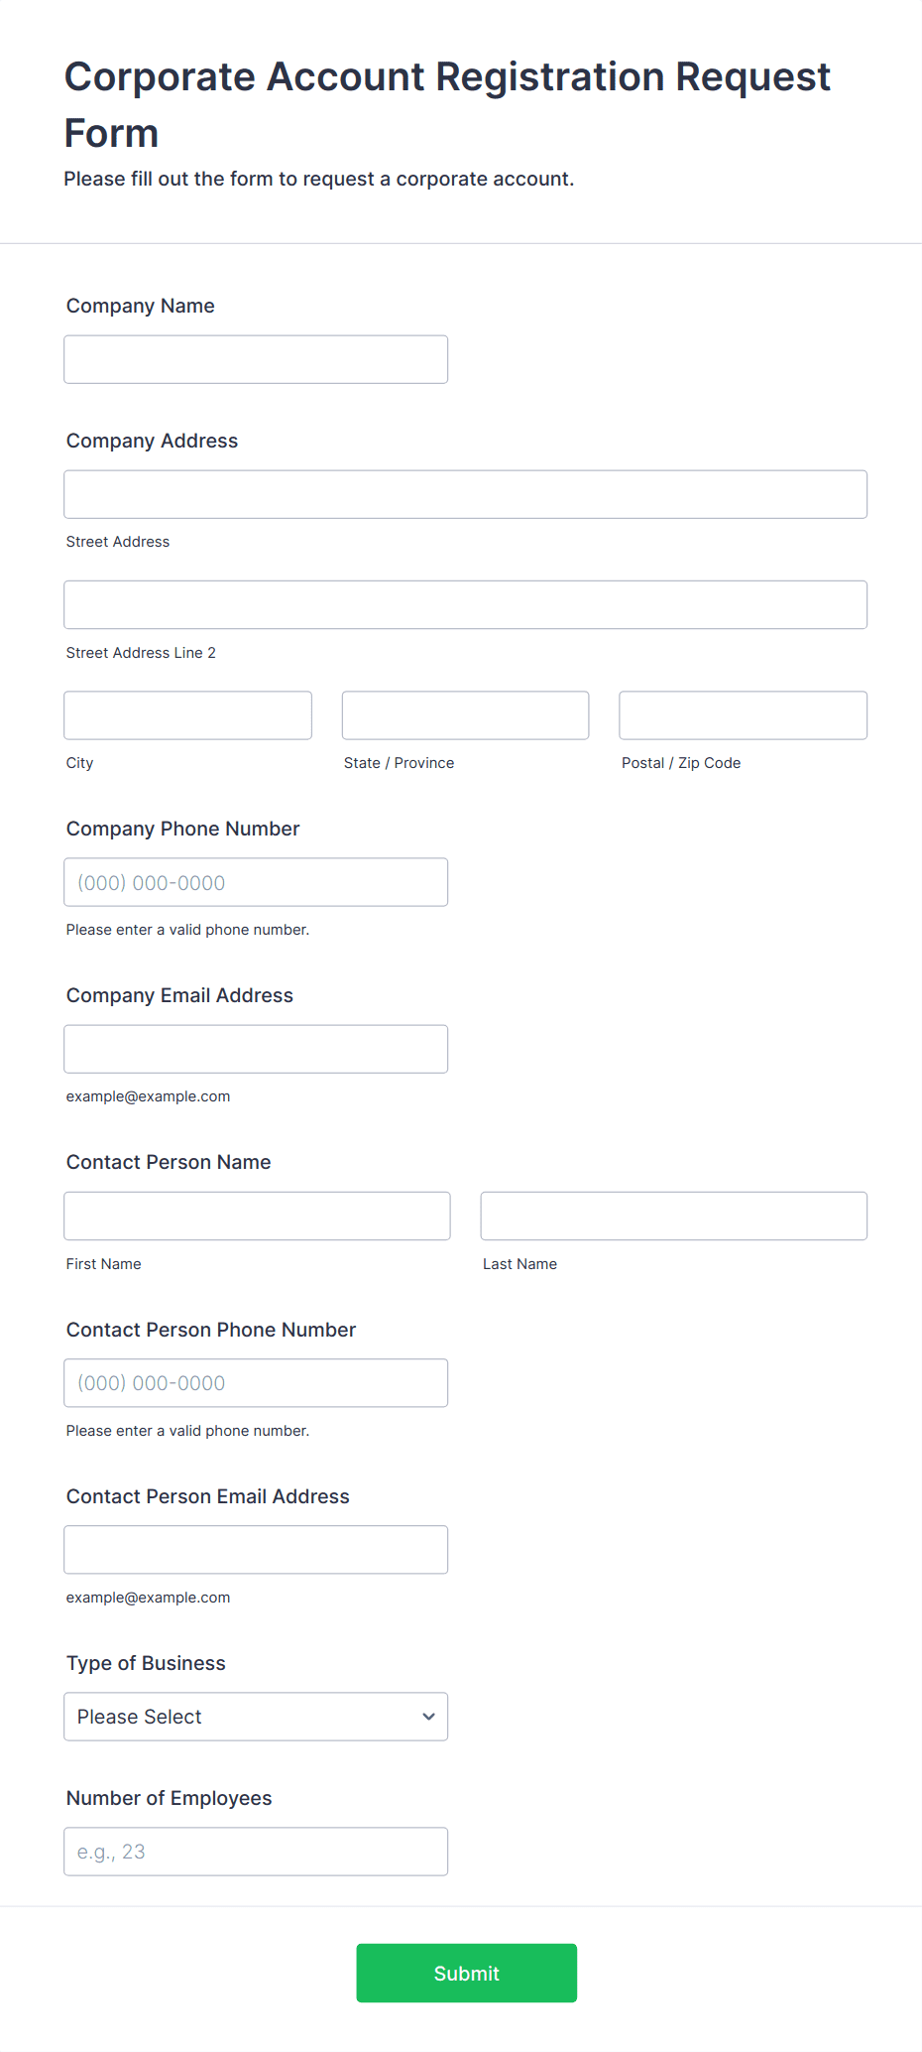This screenshot has width=922, height=2052.
Task: Focus the Postal / Zip Code field
Action: point(743,715)
